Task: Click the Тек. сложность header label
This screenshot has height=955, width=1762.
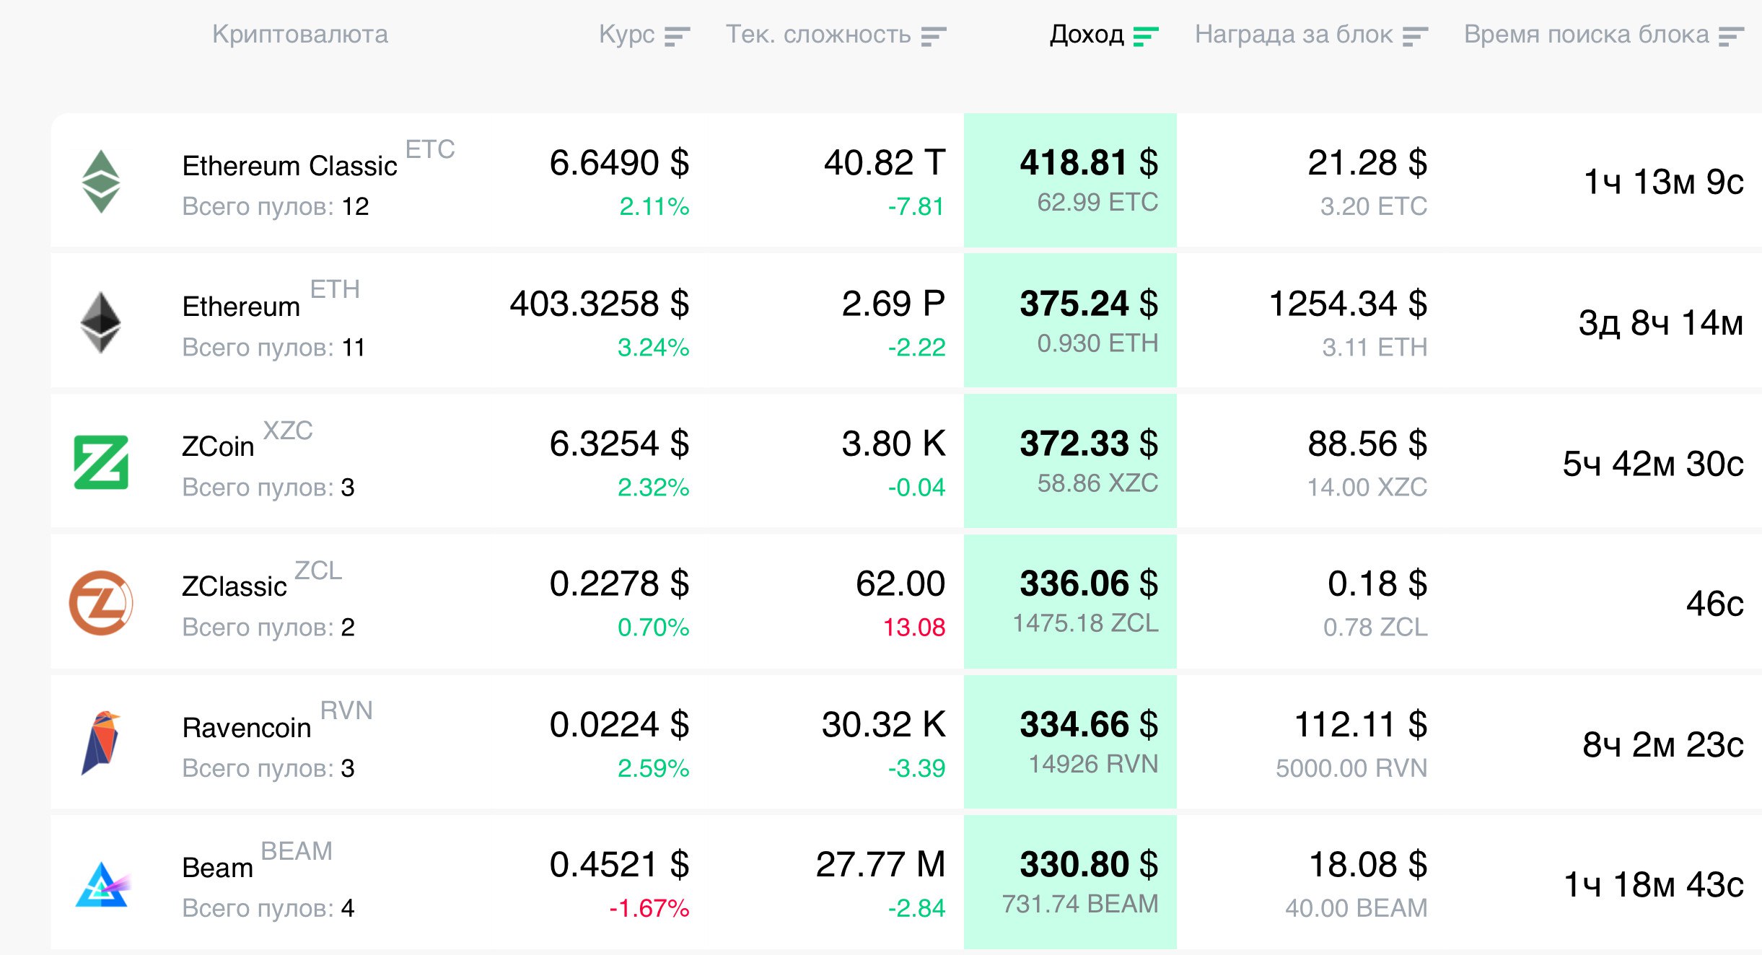Action: (x=818, y=34)
